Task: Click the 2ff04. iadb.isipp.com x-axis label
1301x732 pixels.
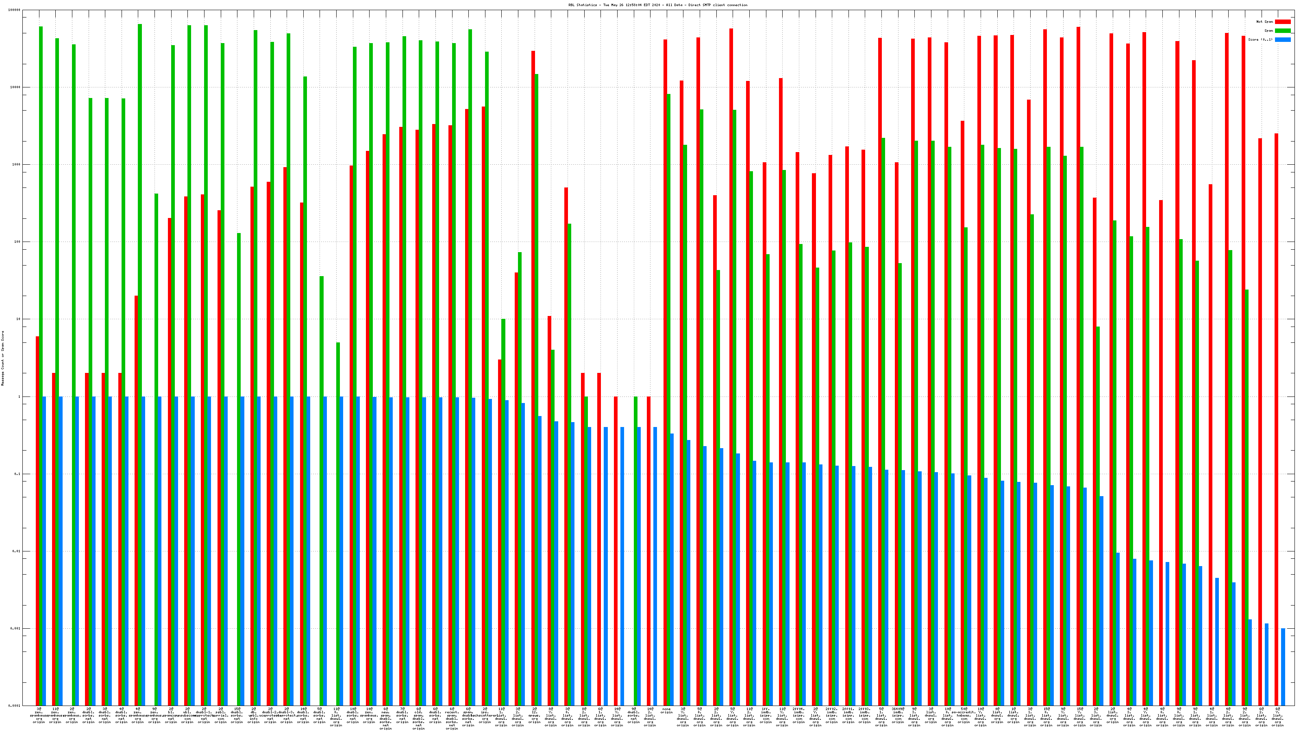Action: pos(798,715)
